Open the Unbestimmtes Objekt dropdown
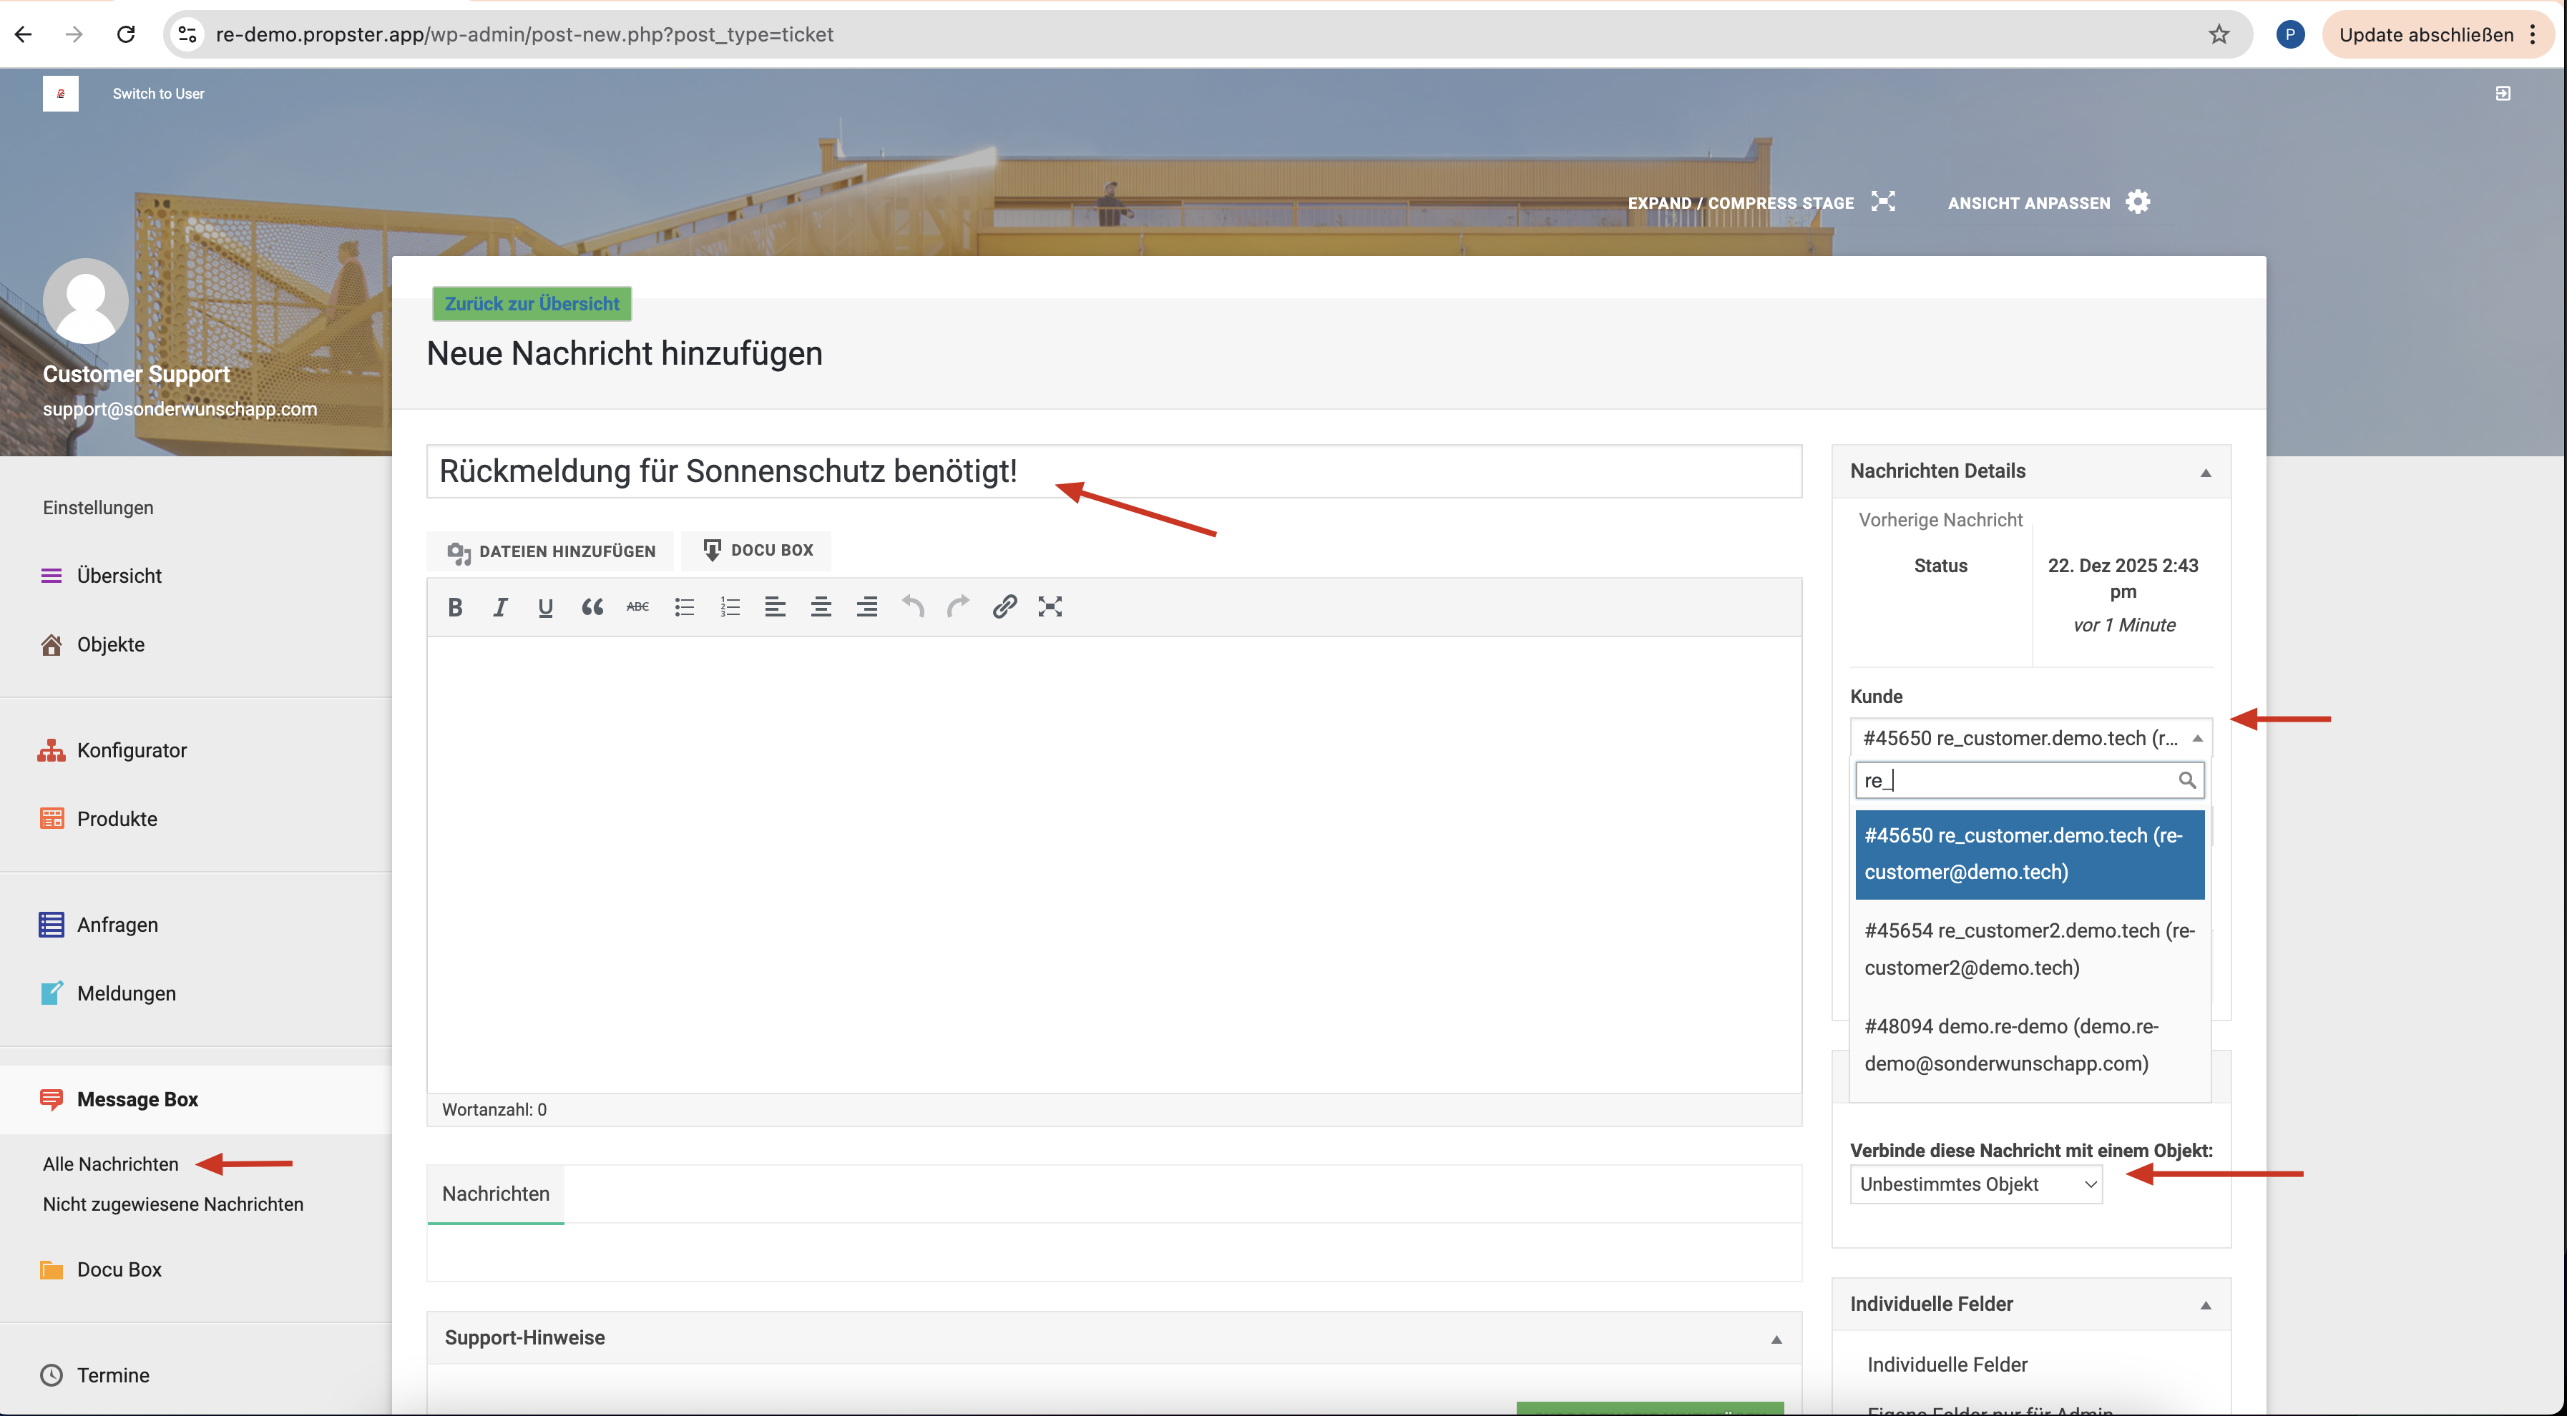The height and width of the screenshot is (1416, 2567). point(1975,1184)
